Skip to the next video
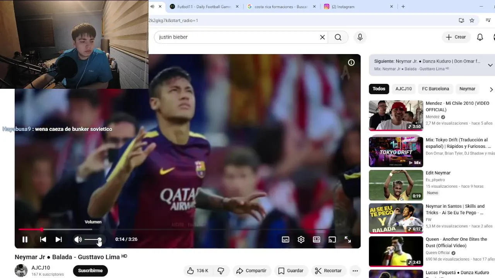 point(58,239)
